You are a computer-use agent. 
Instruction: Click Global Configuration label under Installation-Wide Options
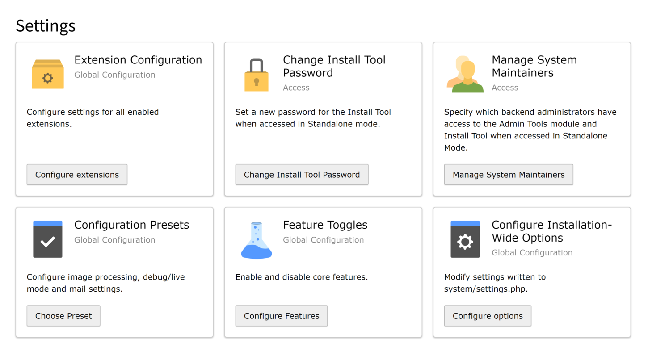coord(532,252)
